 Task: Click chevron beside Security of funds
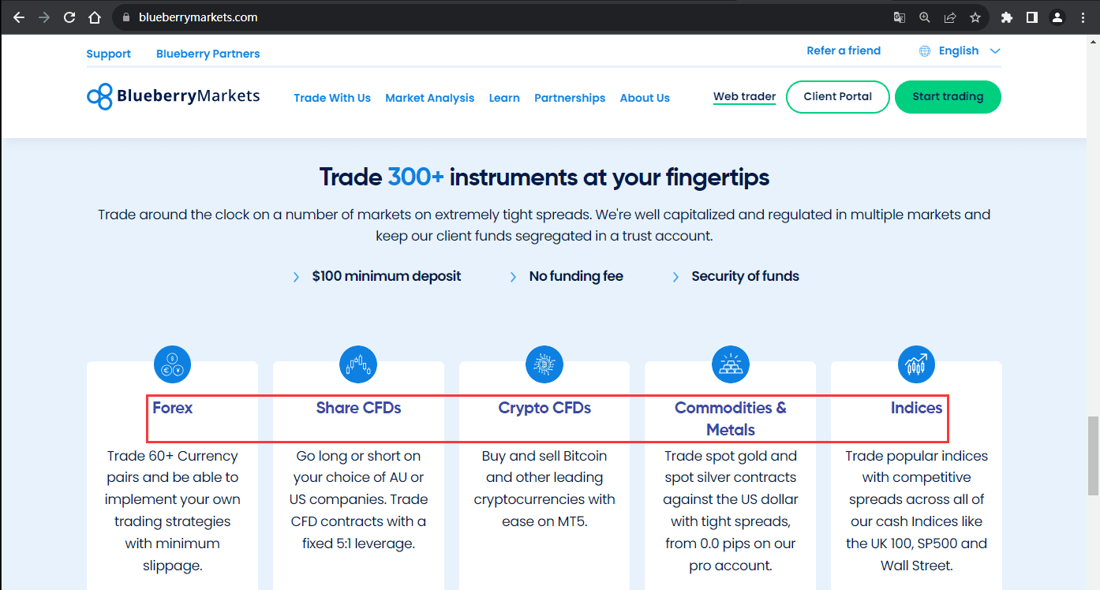(x=675, y=277)
